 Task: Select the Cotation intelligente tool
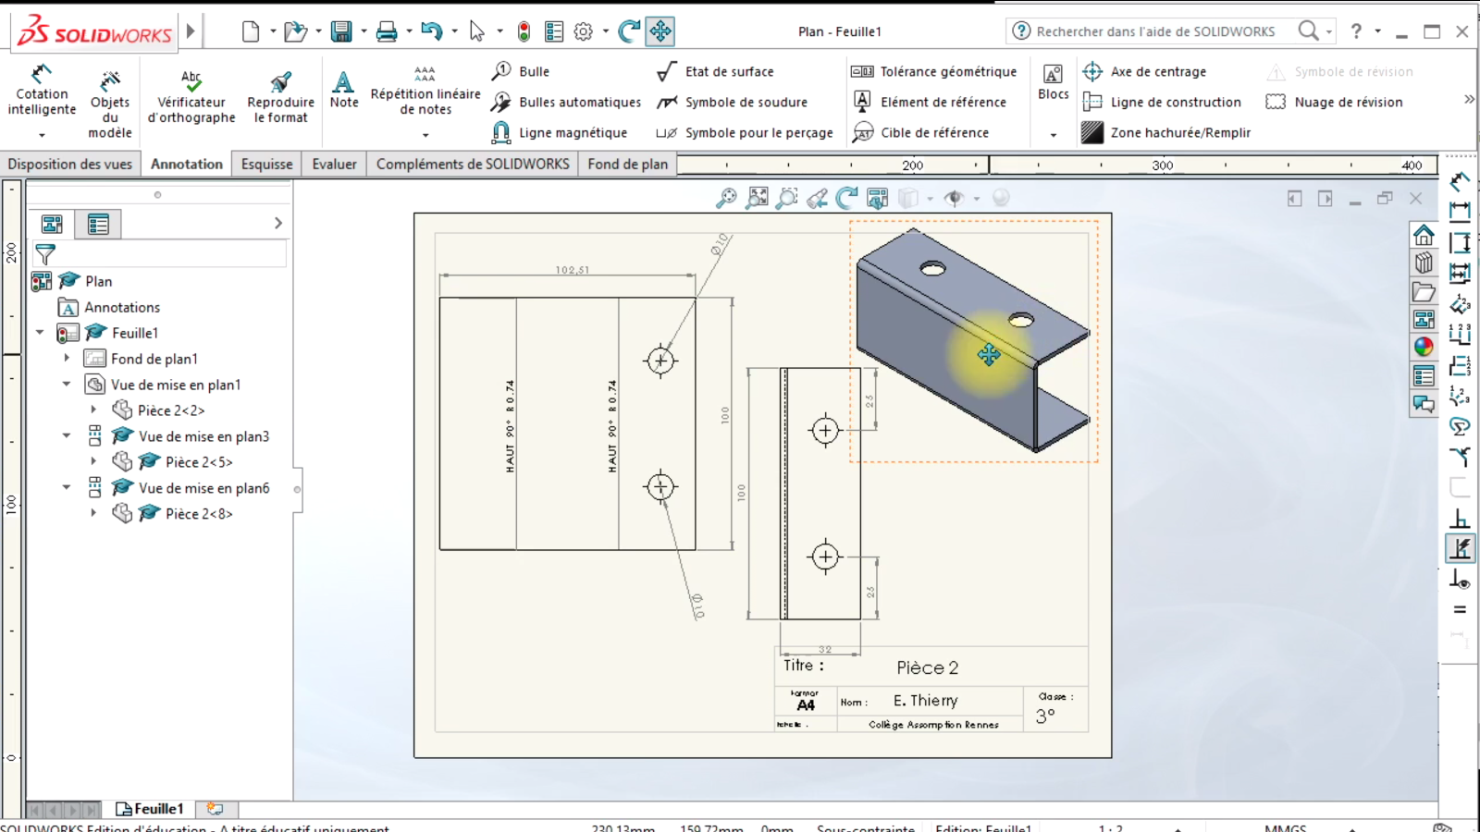[42, 91]
